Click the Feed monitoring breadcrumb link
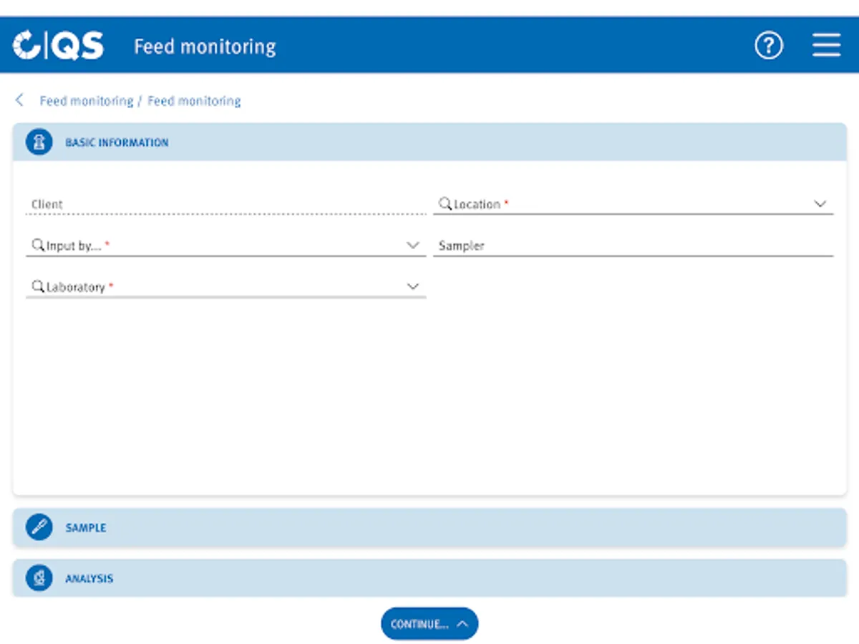Viewport: 859px width, 644px height. [86, 100]
